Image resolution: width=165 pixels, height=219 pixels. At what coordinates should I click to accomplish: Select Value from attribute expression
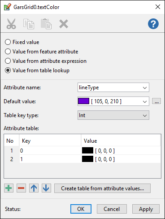pos(46,61)
